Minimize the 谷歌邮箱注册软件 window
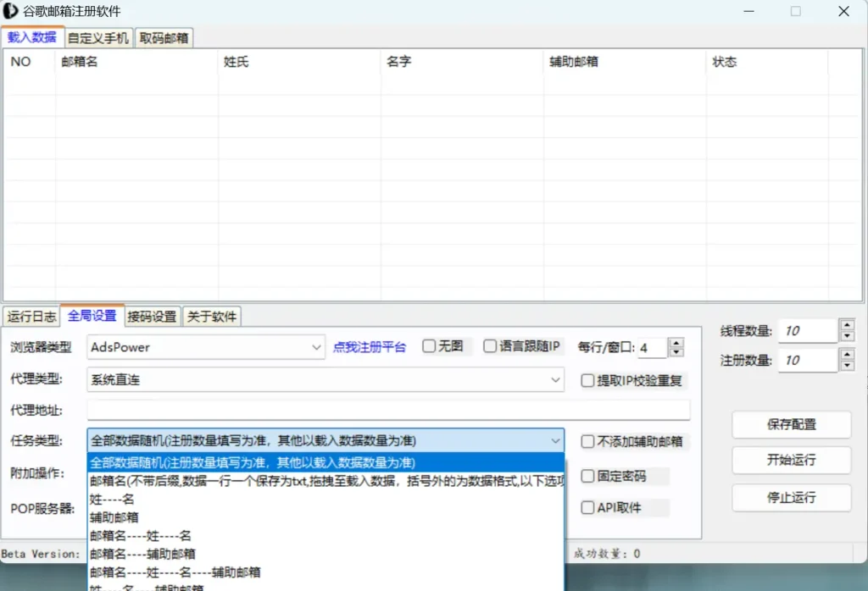 tap(749, 11)
